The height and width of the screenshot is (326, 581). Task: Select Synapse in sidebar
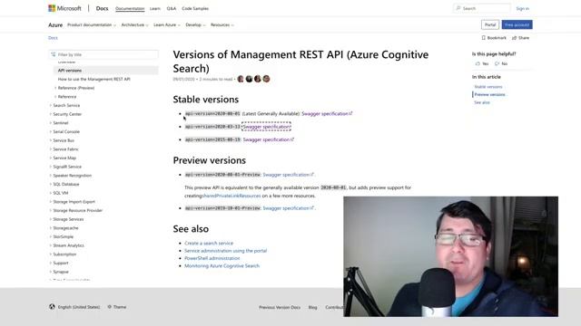tap(61, 272)
